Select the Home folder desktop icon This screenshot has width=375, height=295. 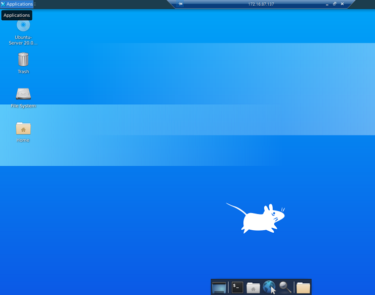tap(23, 129)
